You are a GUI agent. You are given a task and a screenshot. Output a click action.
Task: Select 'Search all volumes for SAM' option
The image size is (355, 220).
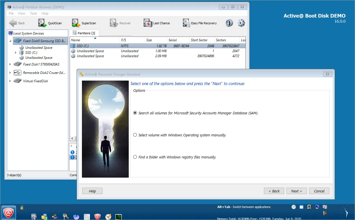point(135,113)
